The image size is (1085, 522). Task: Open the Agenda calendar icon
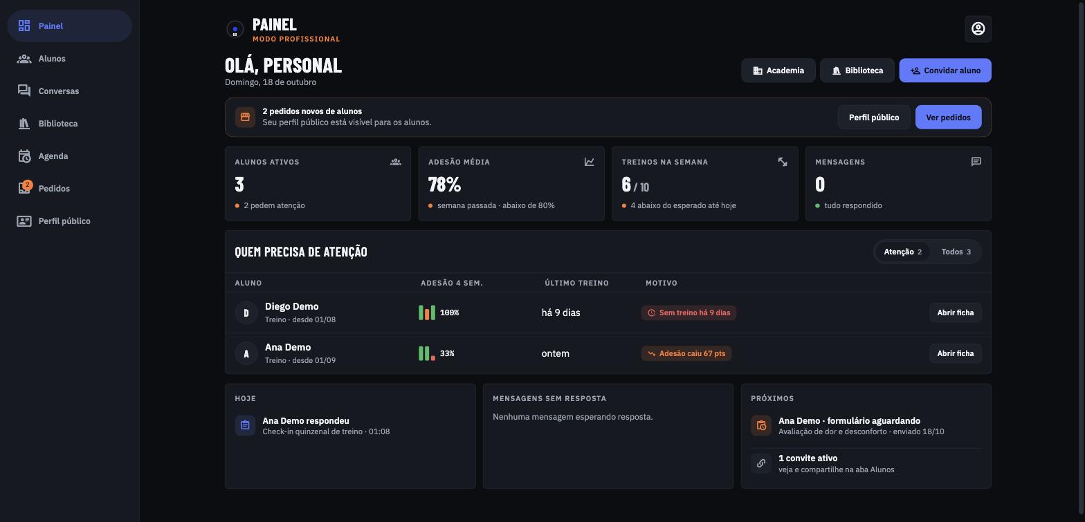24,156
